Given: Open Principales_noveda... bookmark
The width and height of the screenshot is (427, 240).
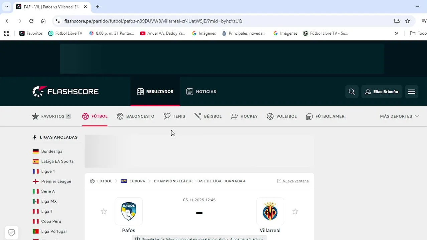Looking at the screenshot, I should click(x=244, y=33).
